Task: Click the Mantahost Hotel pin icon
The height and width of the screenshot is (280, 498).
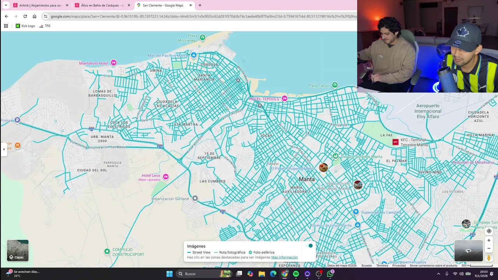Action: pyautogui.click(x=114, y=63)
